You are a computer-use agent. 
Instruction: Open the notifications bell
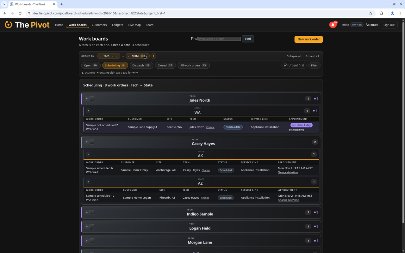click(333, 25)
